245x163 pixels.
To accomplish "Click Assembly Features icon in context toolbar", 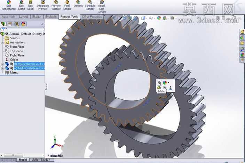I will 159,88.
